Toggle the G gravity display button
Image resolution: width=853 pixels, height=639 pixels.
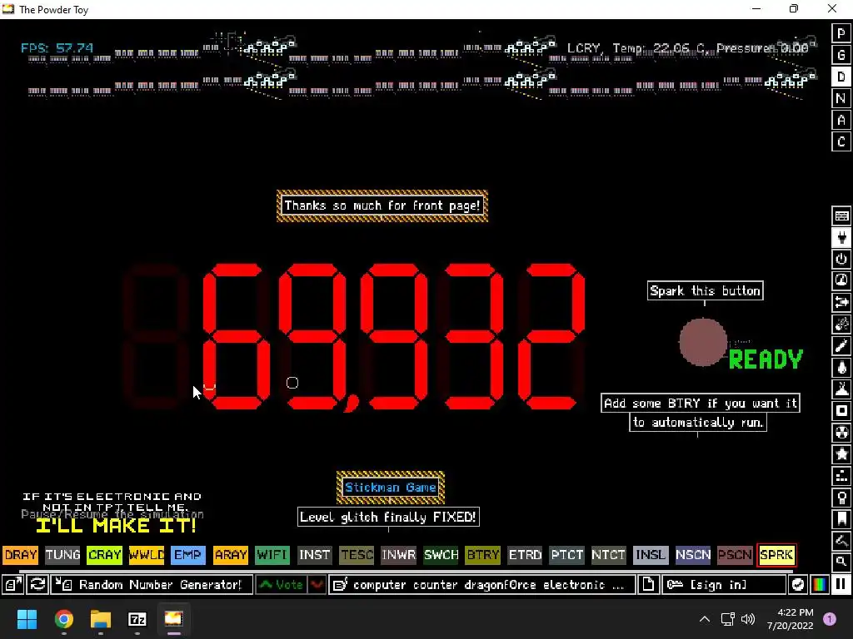(841, 56)
